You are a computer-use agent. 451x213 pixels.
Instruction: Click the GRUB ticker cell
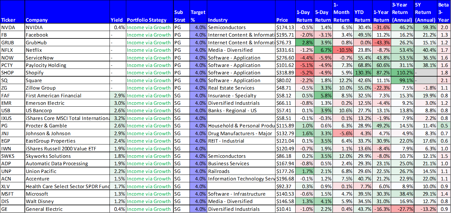click(12, 42)
